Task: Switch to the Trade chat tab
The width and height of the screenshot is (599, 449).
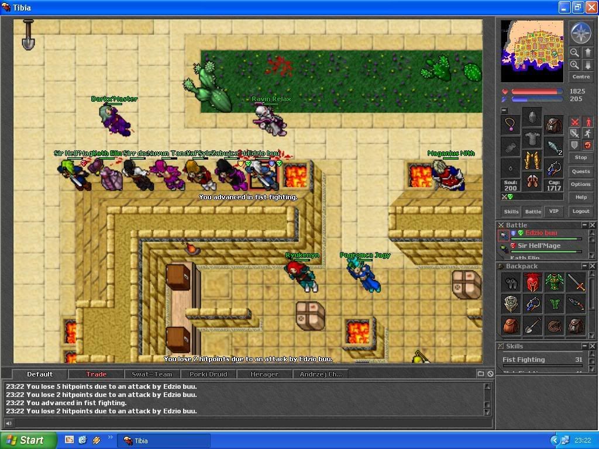Action: click(96, 374)
